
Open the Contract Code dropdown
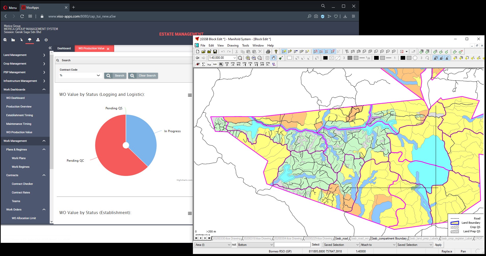tap(98, 76)
